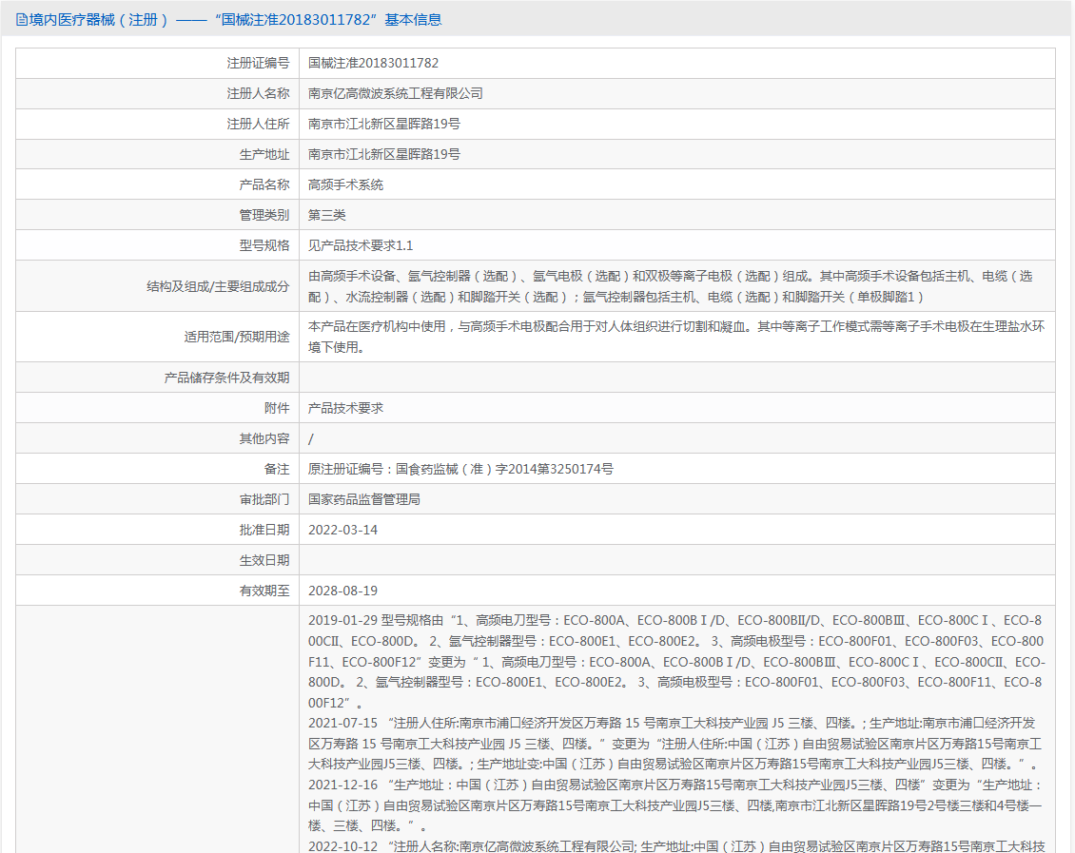Click the address in the 注册人住所 row
Image resolution: width=1075 pixels, height=853 pixels.
point(384,124)
